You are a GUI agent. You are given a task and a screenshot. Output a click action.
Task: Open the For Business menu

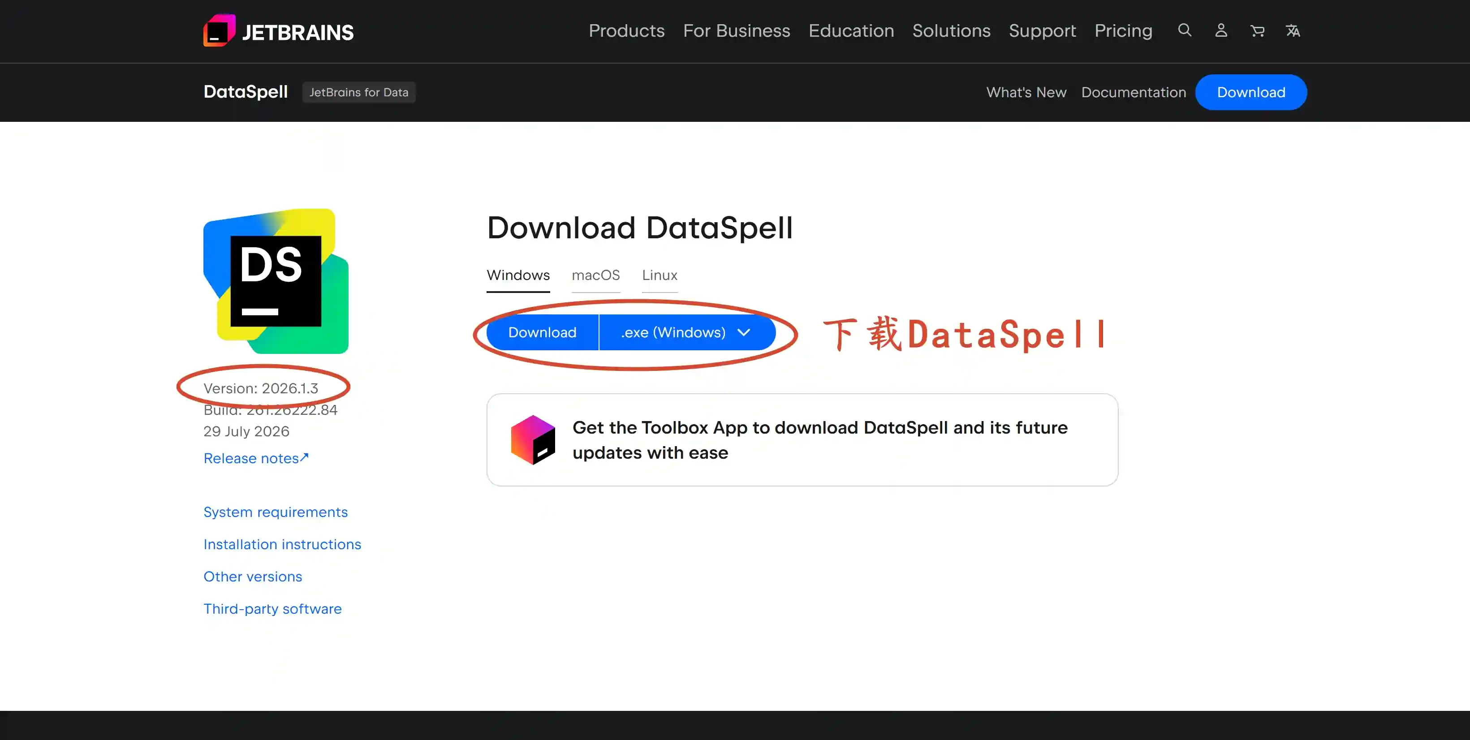click(736, 31)
